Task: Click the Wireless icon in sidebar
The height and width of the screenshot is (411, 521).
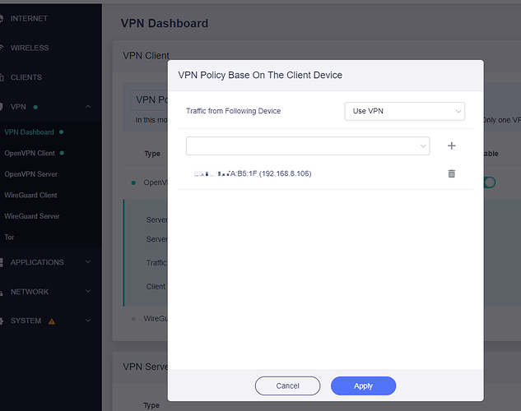Action: point(3,48)
